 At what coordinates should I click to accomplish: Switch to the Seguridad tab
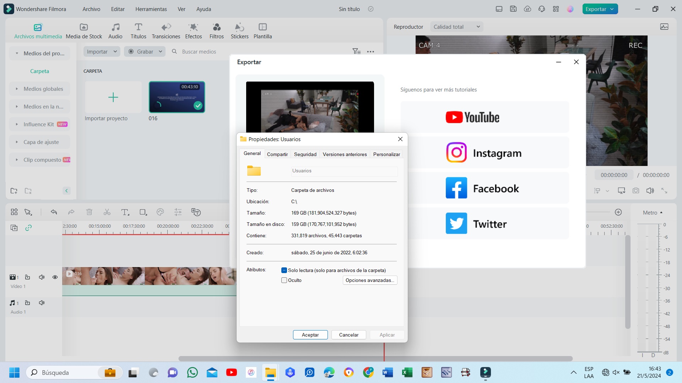[x=305, y=154]
